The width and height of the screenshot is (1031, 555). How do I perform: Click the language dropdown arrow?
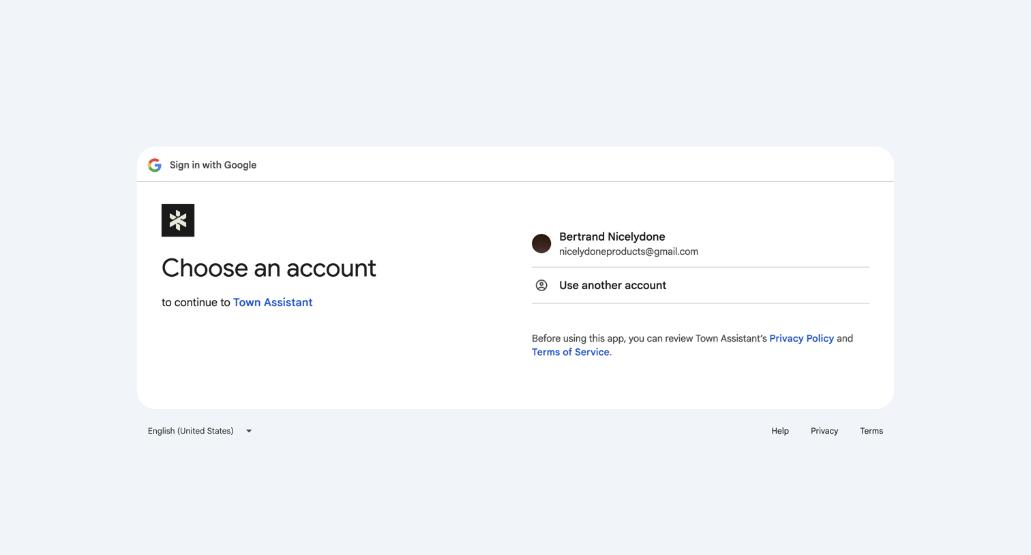coord(249,431)
